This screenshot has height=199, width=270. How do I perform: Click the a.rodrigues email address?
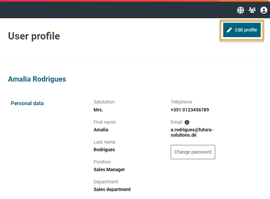(x=192, y=132)
